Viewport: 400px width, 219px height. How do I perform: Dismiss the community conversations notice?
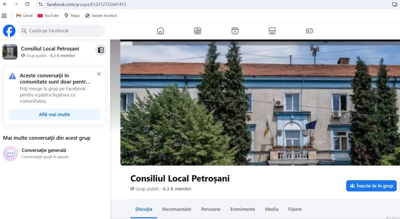pyautogui.click(x=98, y=74)
